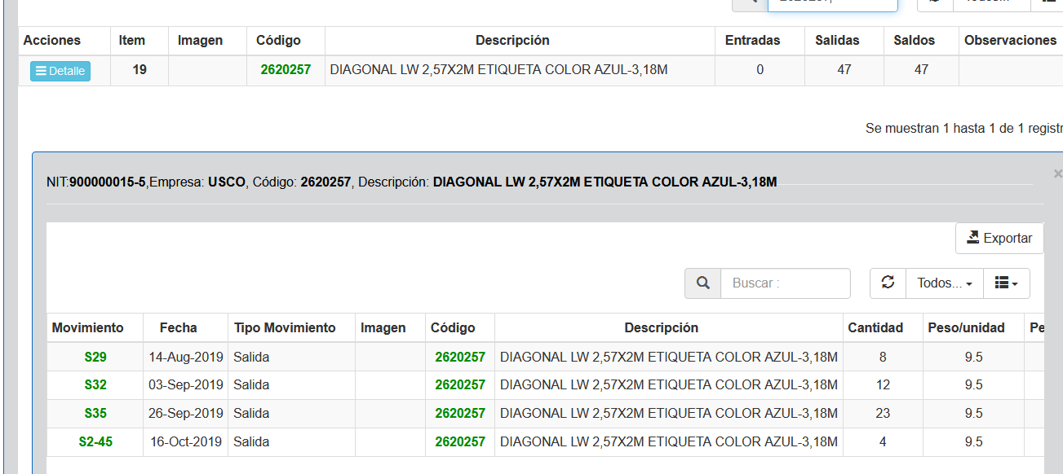This screenshot has height=474, width=1063.
Task: Sort main table by Saldos header
Action: click(x=914, y=40)
